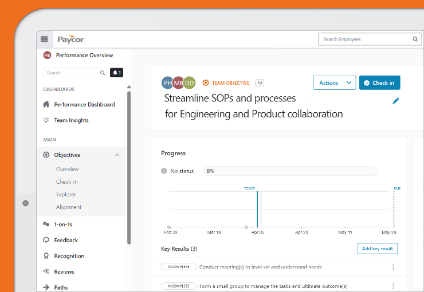Click the PH avatar on objective
The width and height of the screenshot is (424, 292).
(167, 83)
